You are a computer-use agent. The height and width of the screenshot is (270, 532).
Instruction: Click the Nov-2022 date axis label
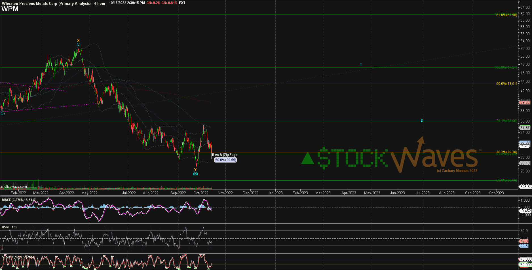pyautogui.click(x=225, y=193)
